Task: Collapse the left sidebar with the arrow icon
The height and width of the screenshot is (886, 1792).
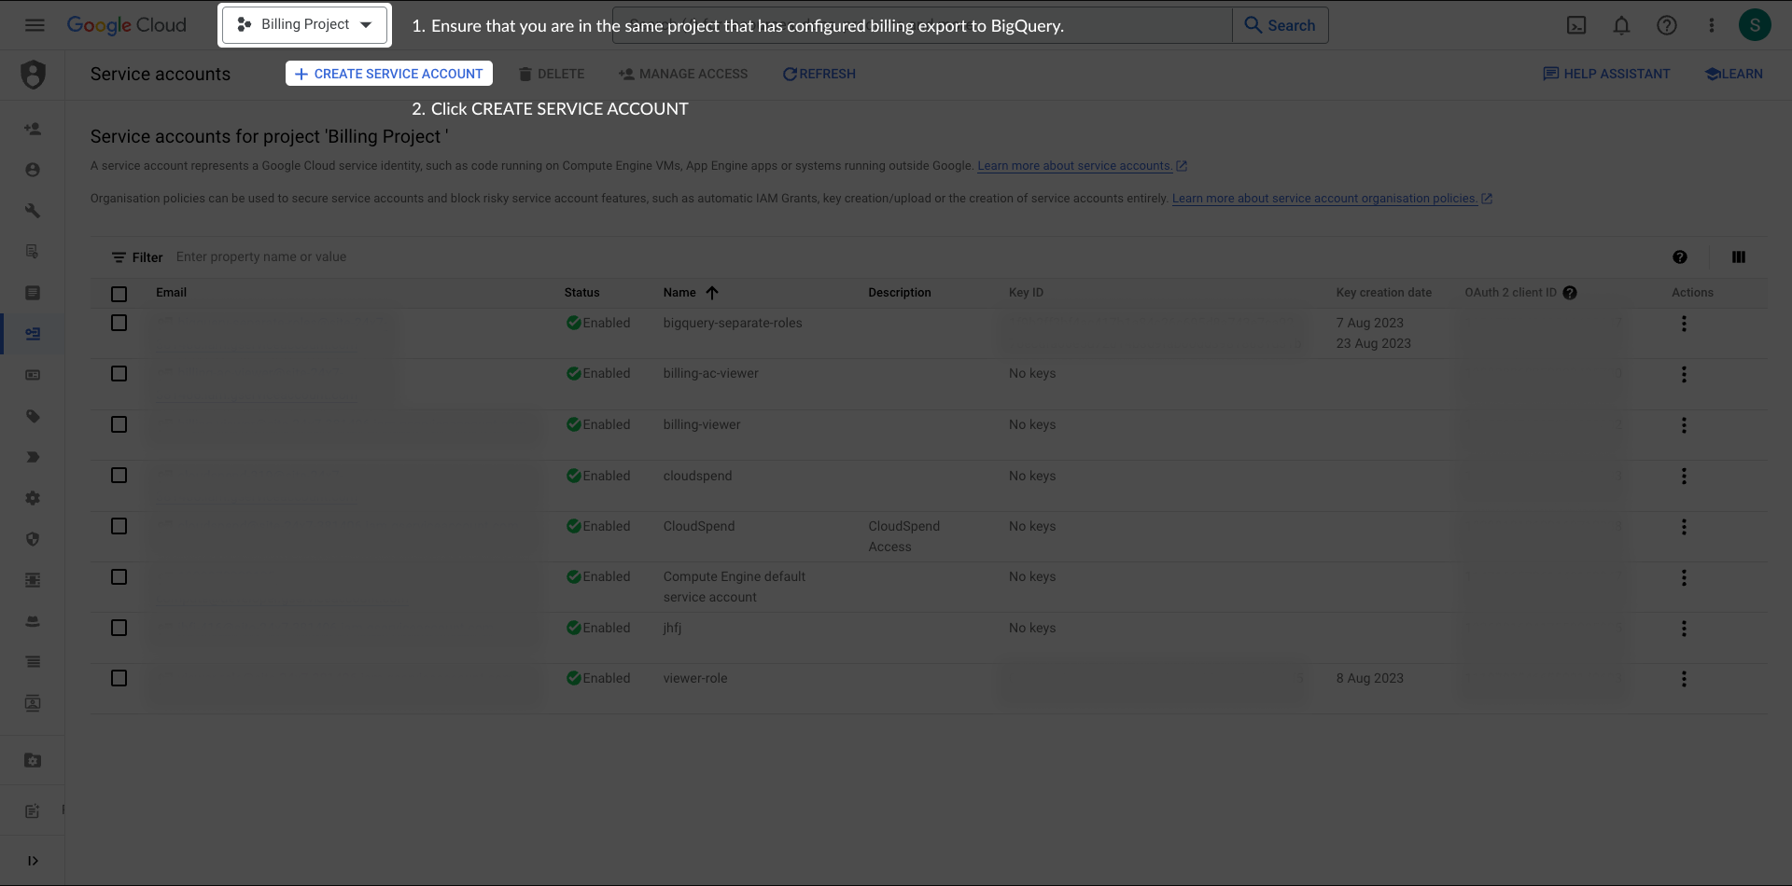Action: [x=34, y=860]
